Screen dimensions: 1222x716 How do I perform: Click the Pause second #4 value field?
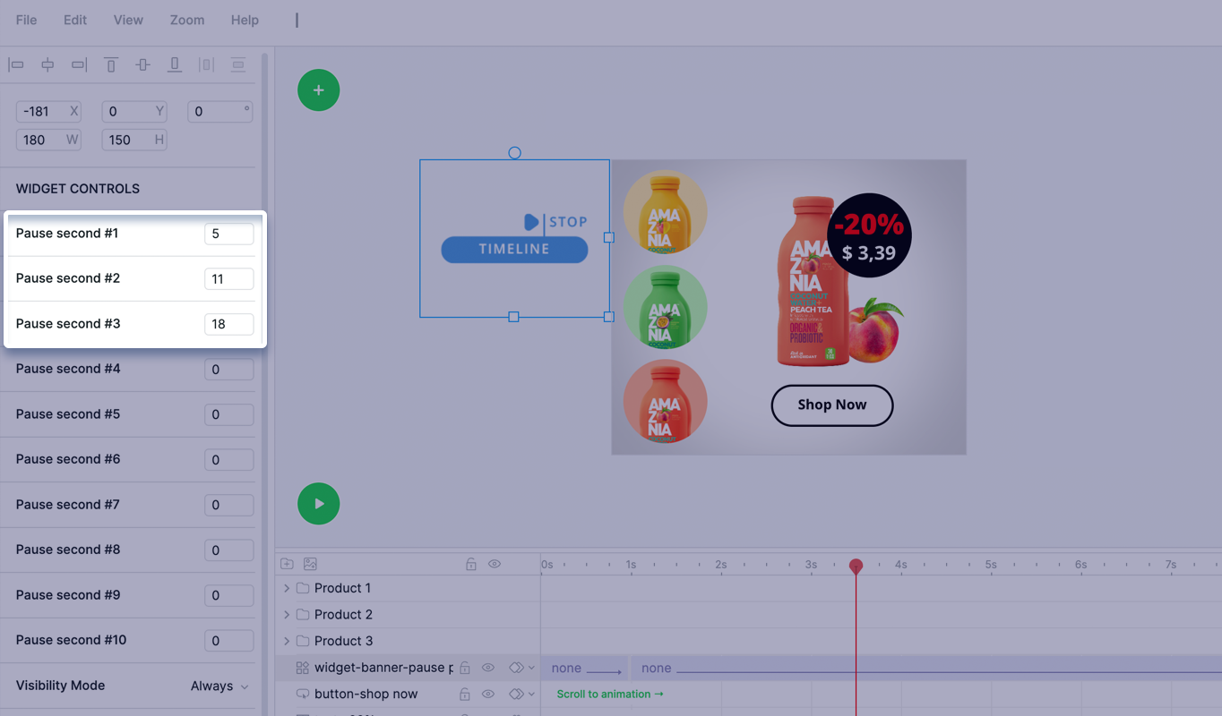pyautogui.click(x=228, y=370)
